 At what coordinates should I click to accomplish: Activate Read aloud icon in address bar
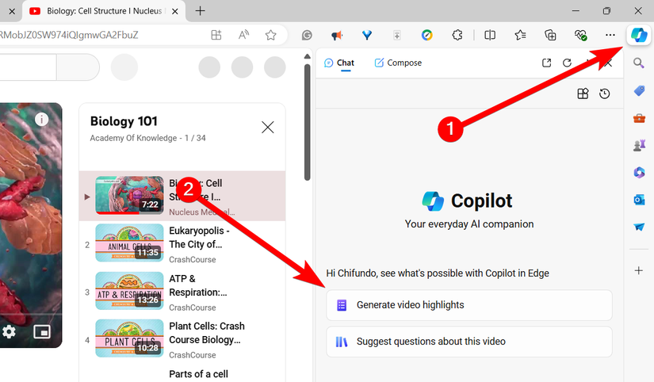point(243,35)
